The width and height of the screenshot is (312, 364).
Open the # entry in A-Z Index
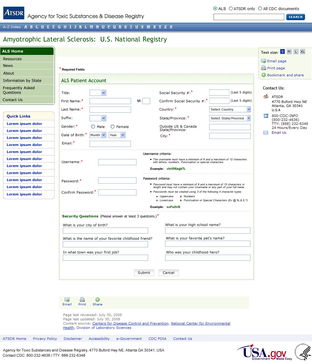171,27
